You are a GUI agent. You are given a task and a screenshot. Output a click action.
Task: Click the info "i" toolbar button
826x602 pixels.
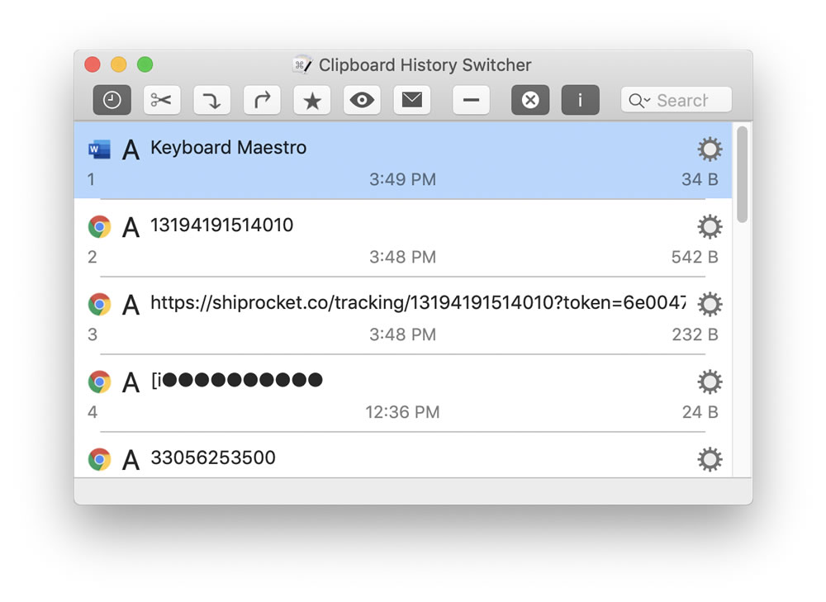pyautogui.click(x=580, y=100)
